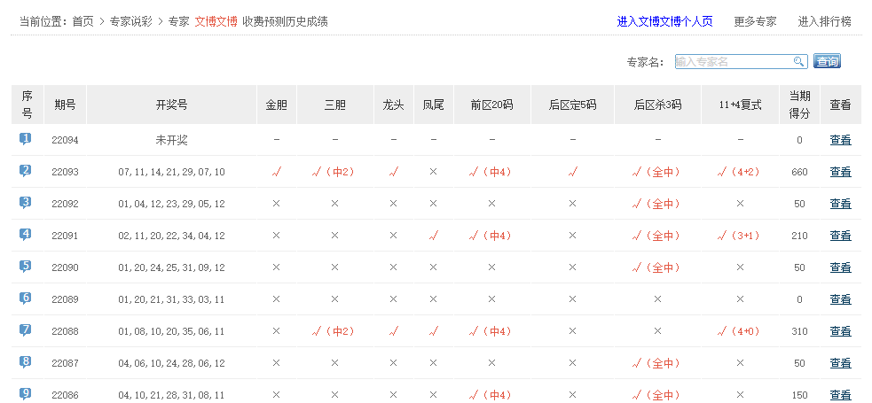Screen dimensions: 872x403
Task: Click 首页 in the breadcrumb
Action: 82,21
